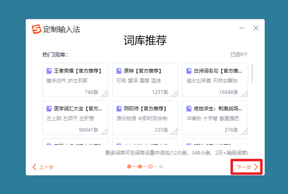The image size is (288, 194).
Task: Select the 医学词汇大全 card title
Action: [x=78, y=109]
